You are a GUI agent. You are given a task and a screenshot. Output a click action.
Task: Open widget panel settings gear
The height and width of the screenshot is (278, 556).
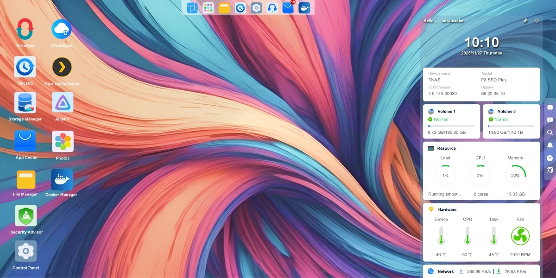[537, 21]
